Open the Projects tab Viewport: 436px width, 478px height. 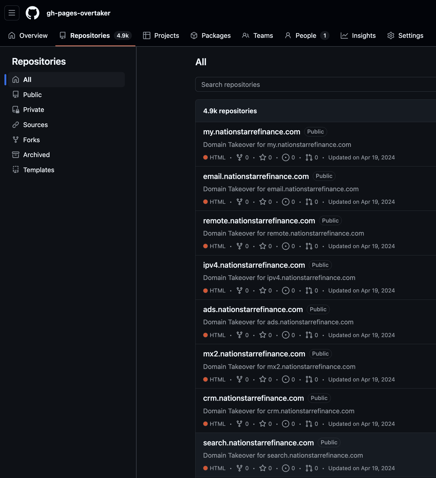(161, 35)
